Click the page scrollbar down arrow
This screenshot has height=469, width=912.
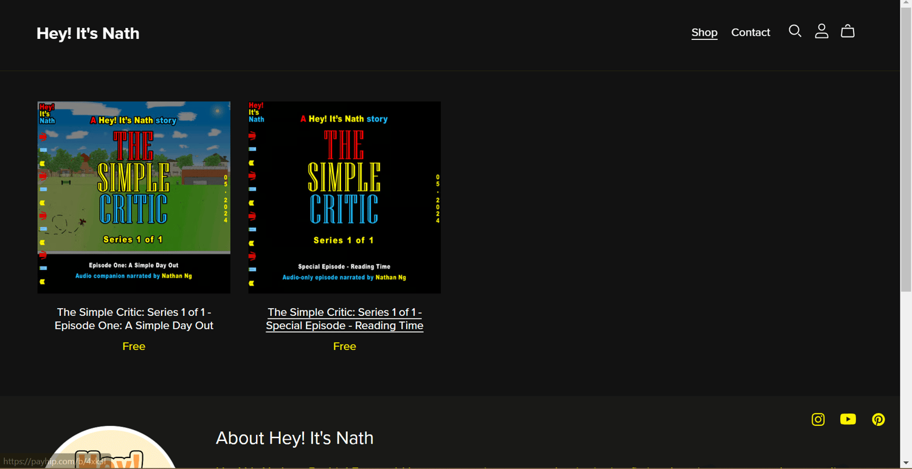(906, 464)
